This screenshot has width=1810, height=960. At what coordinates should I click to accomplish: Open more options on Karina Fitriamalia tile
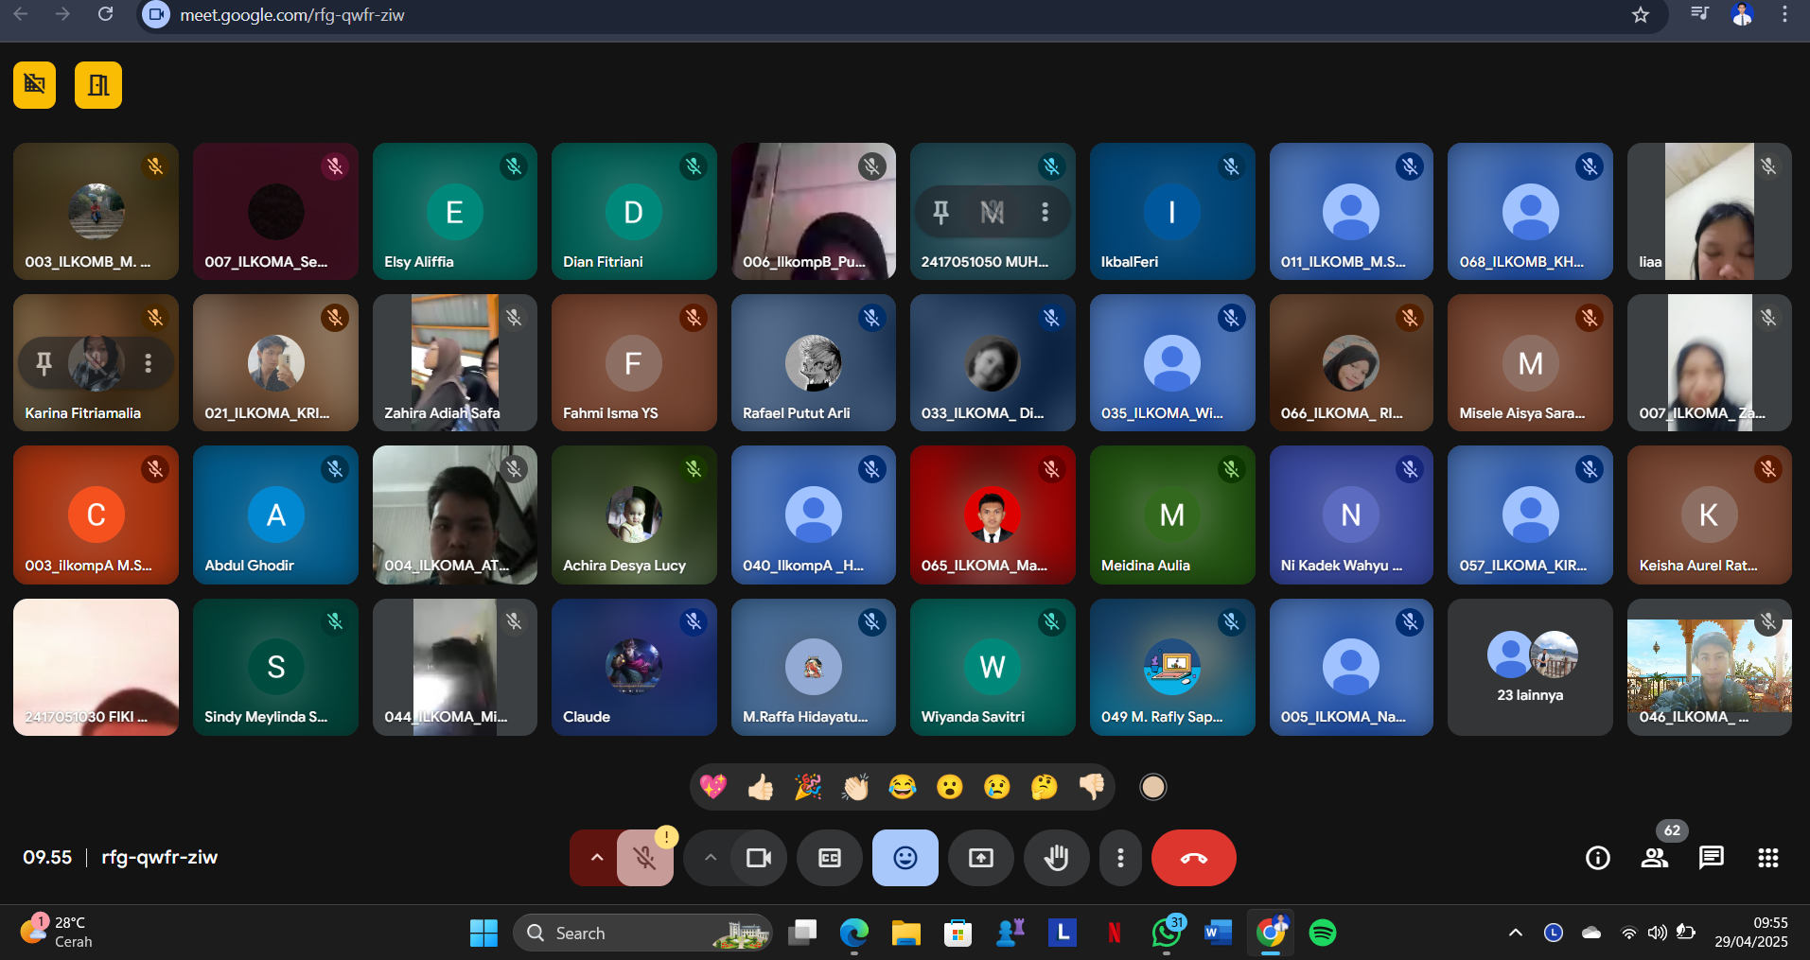(x=148, y=363)
